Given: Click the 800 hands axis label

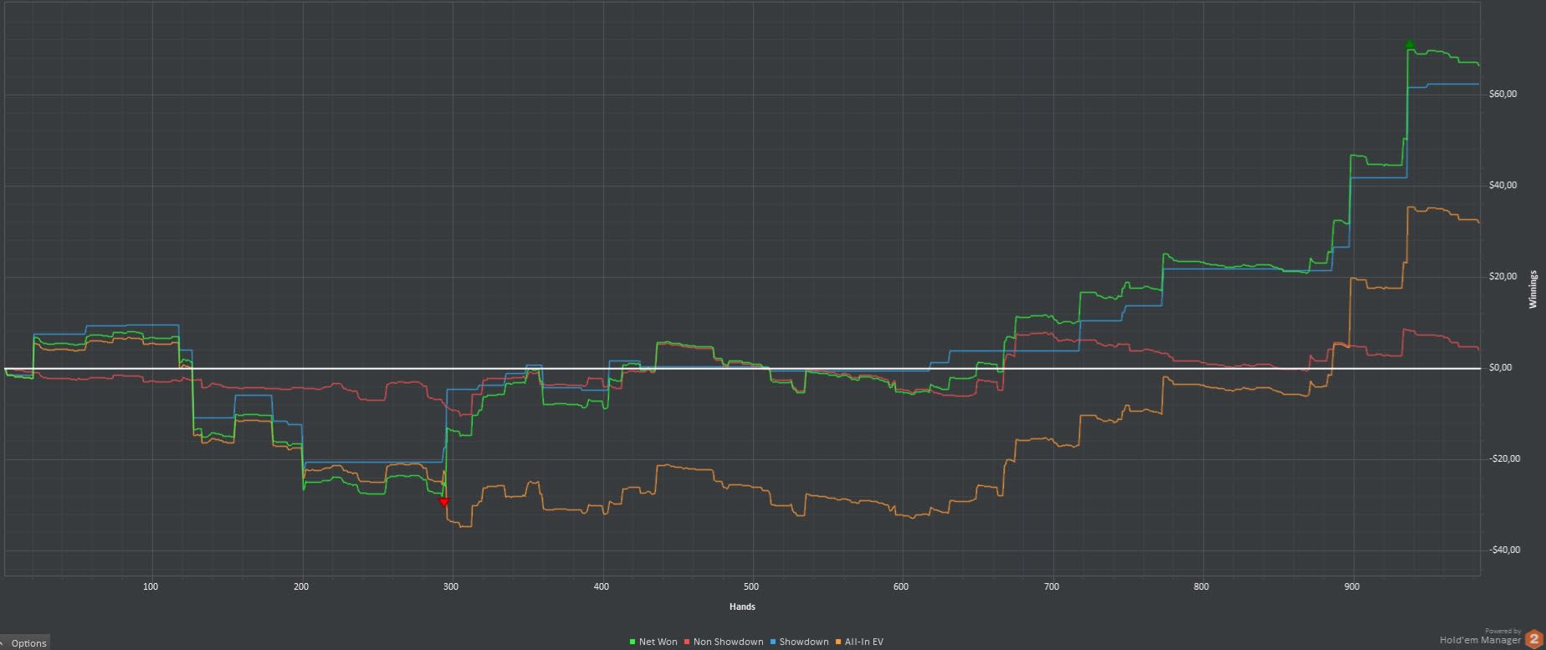Looking at the screenshot, I should point(1201,586).
